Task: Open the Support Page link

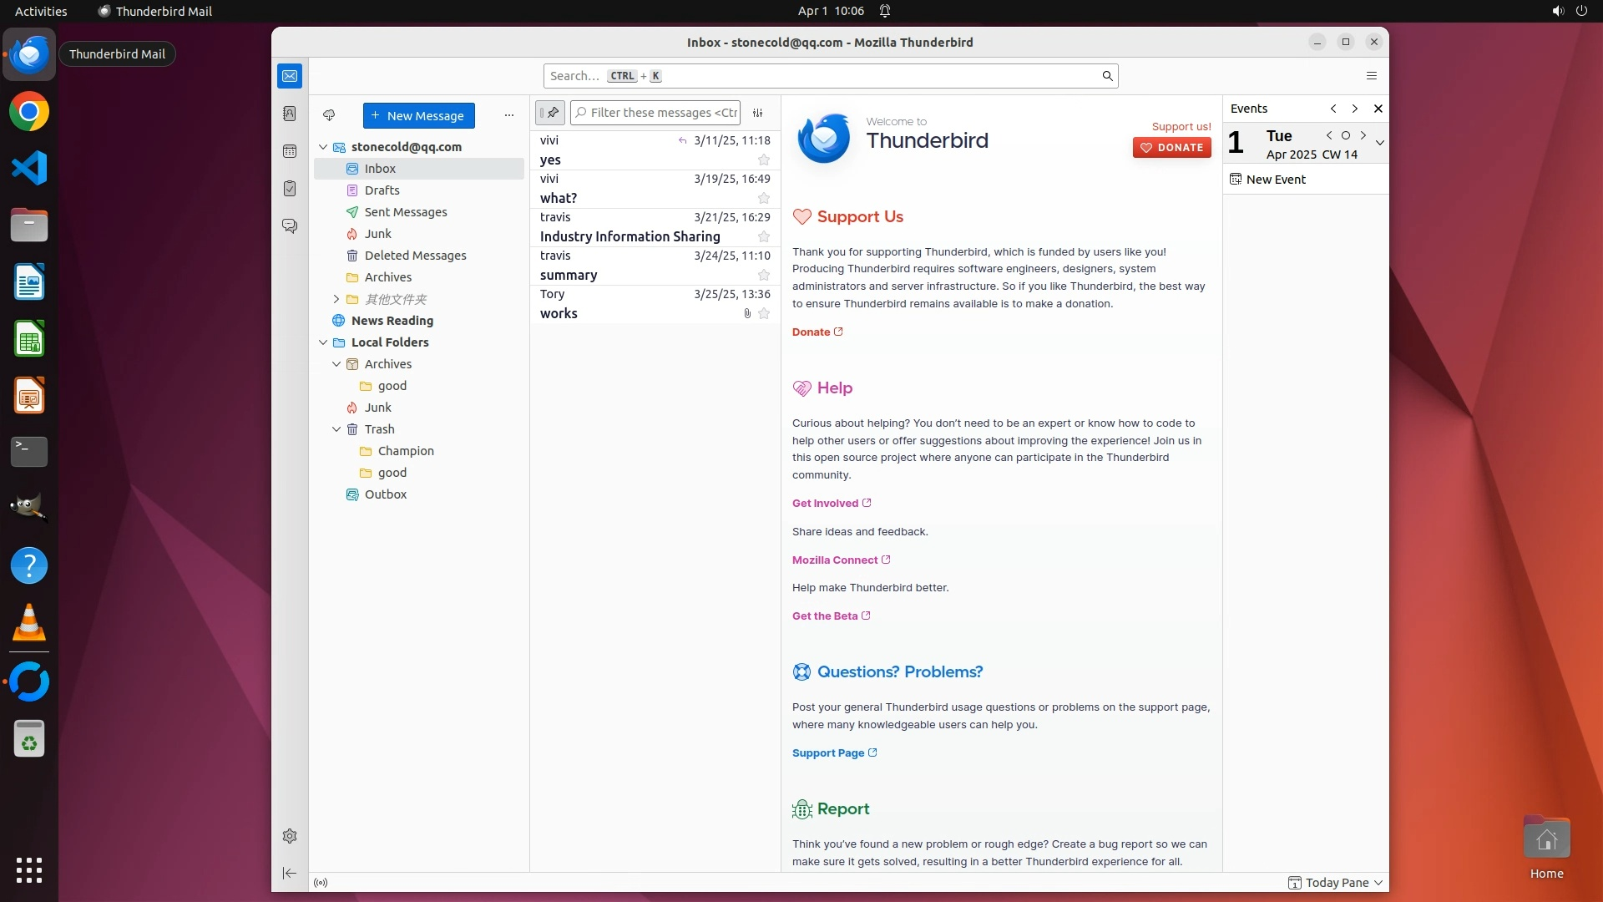Action: 828,753
